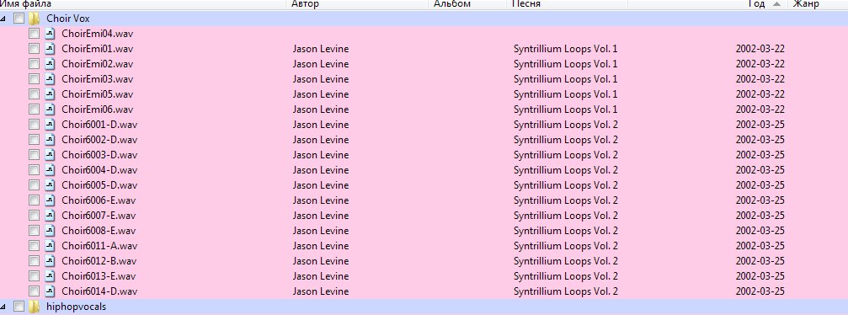Screen dimensions: 848x315
Task: Tick the checkbox for ChoirEmi01.wav
Action: click(x=34, y=49)
